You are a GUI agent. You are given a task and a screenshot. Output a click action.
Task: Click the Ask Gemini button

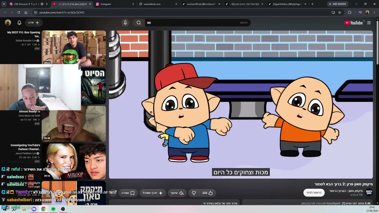click(337, 4)
